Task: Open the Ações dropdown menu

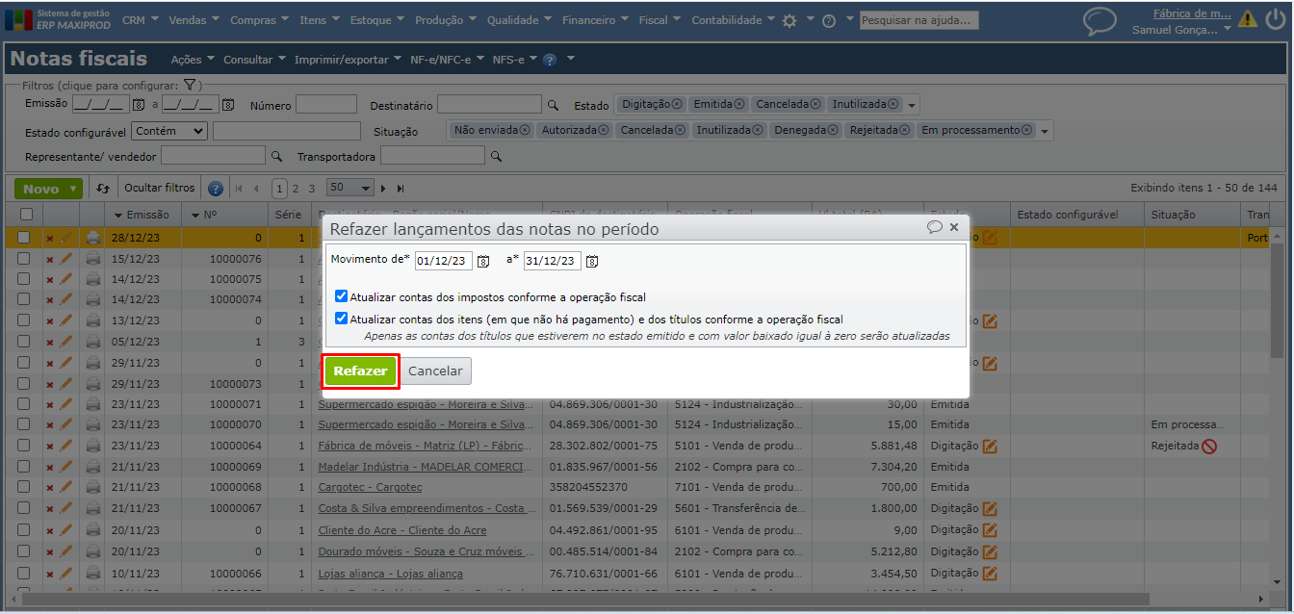Action: point(193,60)
